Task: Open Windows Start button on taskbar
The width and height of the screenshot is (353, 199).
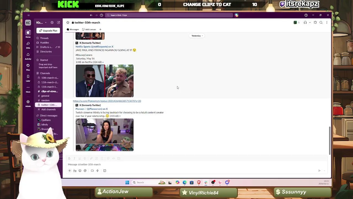Action: click(127, 182)
